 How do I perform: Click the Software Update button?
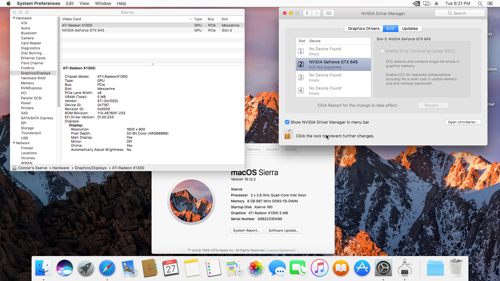coord(283,230)
